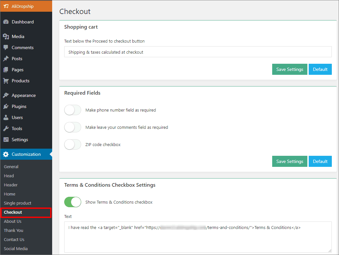Reset Required Fields section to Default
Image resolution: width=339 pixels, height=255 pixels.
coord(320,161)
